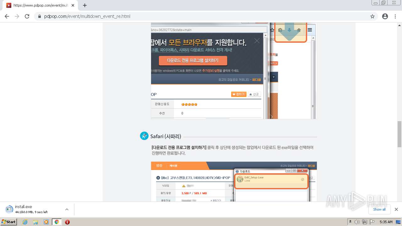Click the hamburger menu icon in Firefox image
The width and height of the screenshot is (402, 226).
[310, 30]
